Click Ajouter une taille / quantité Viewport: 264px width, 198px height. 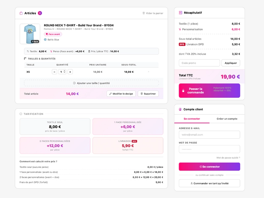[x=91, y=83]
